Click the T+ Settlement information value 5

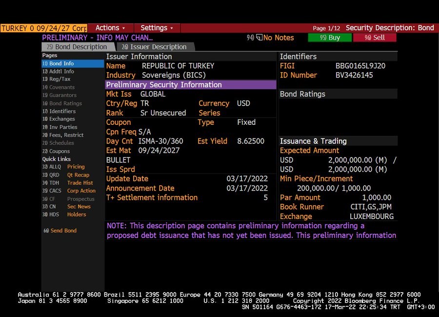pyautogui.click(x=265, y=198)
